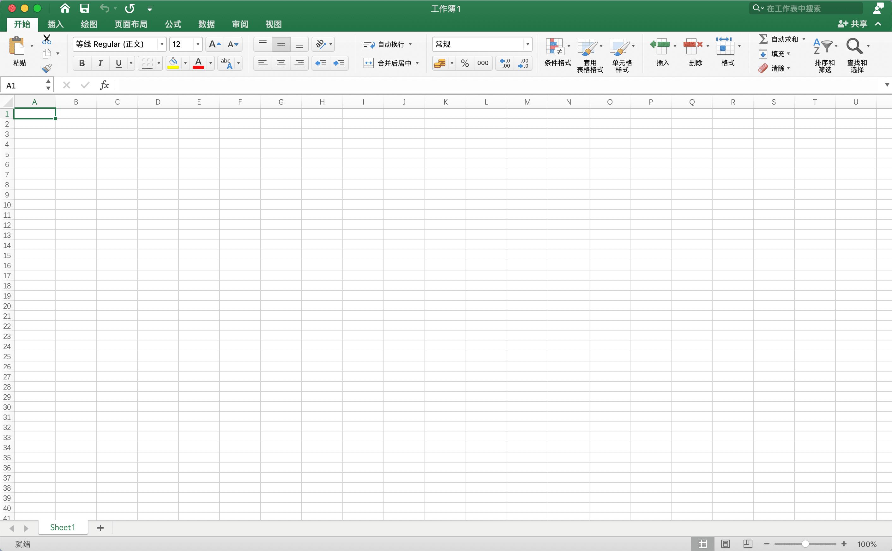Open the font size dropdown arrow
This screenshot has height=551, width=892.
point(198,45)
